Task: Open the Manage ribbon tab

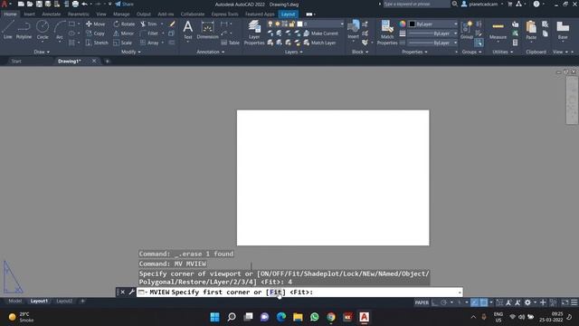Action: tap(121, 14)
